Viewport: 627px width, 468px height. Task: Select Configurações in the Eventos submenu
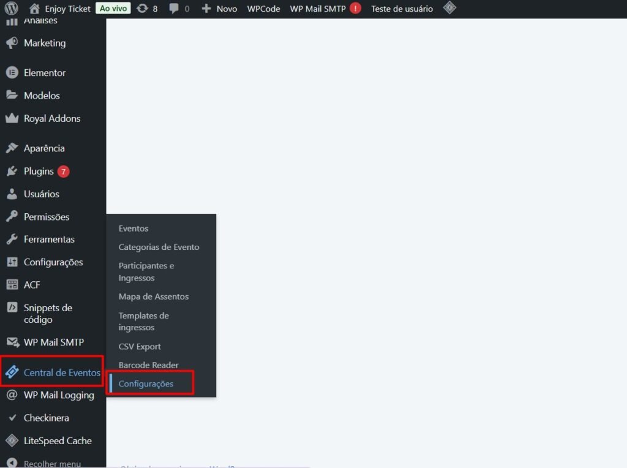coord(146,383)
